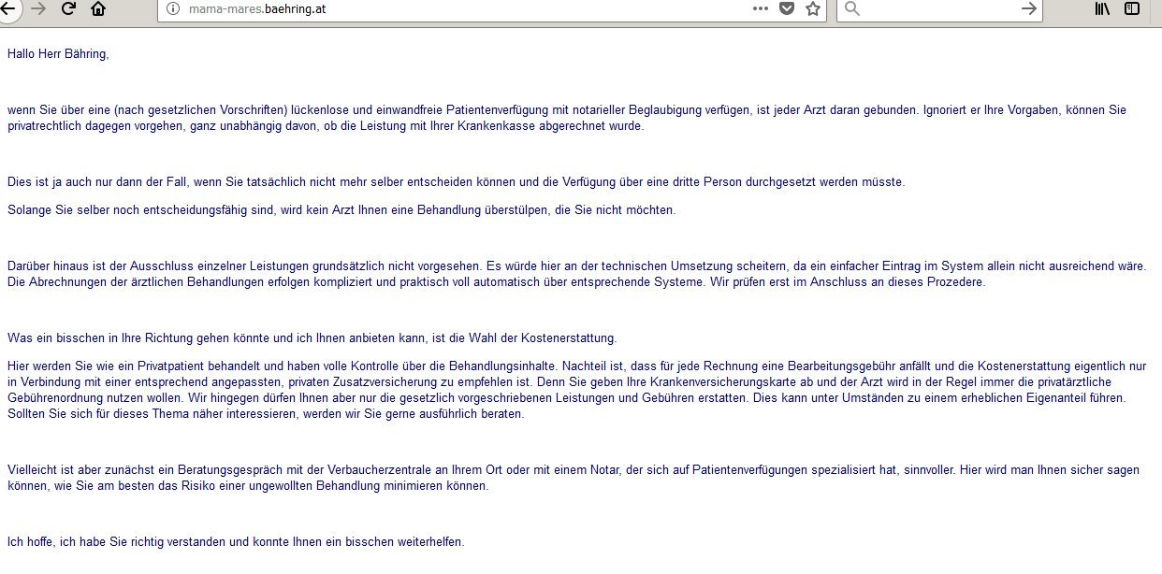Image resolution: width=1162 pixels, height=574 pixels.
Task: Click into the browser search box
Action: pyautogui.click(x=940, y=8)
